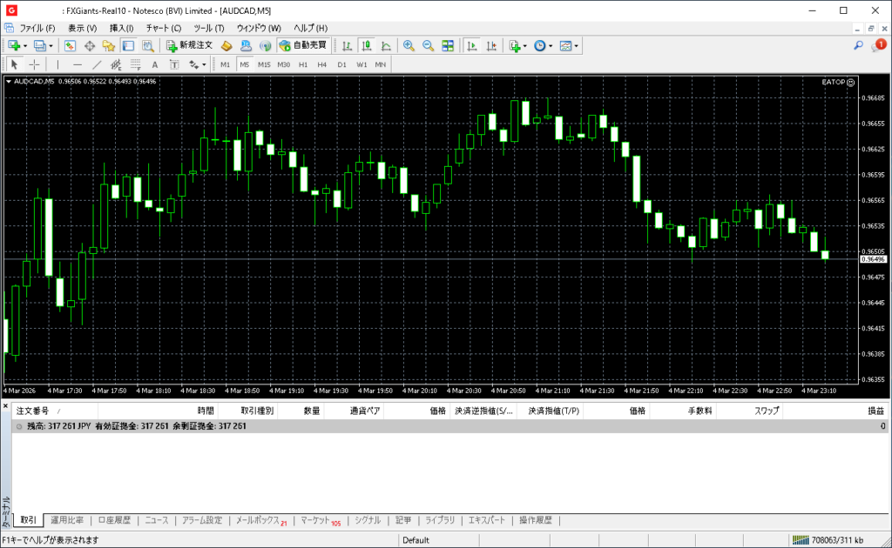Open the Market Watch window icon

[69, 45]
